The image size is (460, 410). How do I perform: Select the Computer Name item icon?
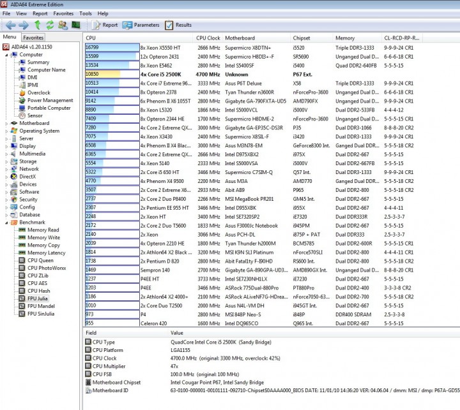coord(22,70)
